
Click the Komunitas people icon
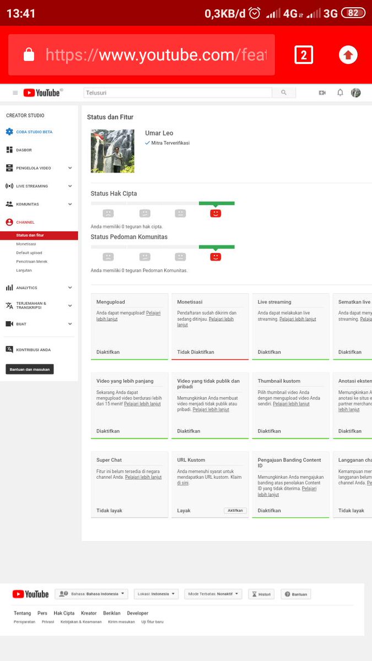click(x=9, y=204)
